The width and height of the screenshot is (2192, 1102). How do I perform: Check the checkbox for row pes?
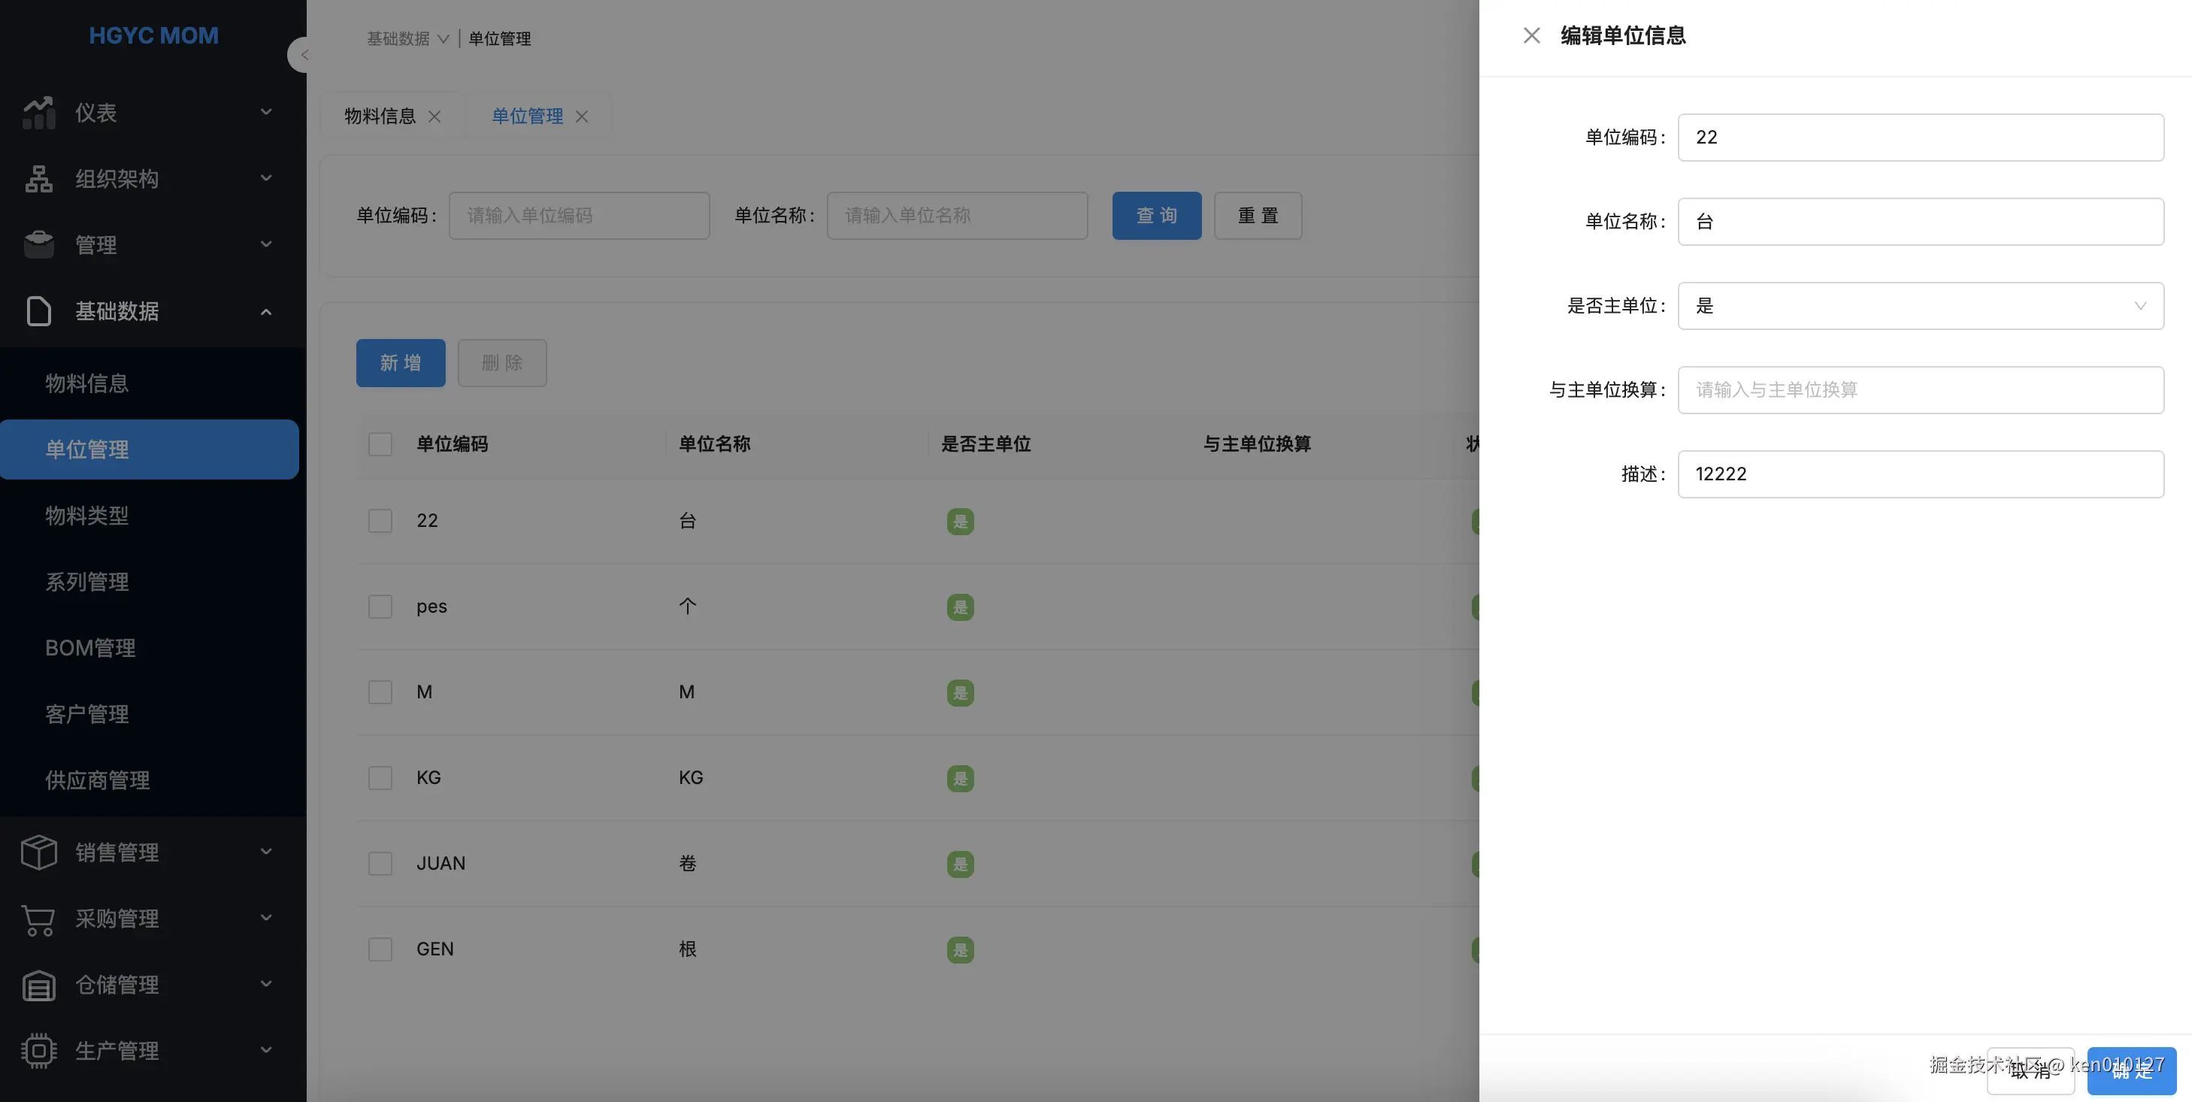[380, 607]
